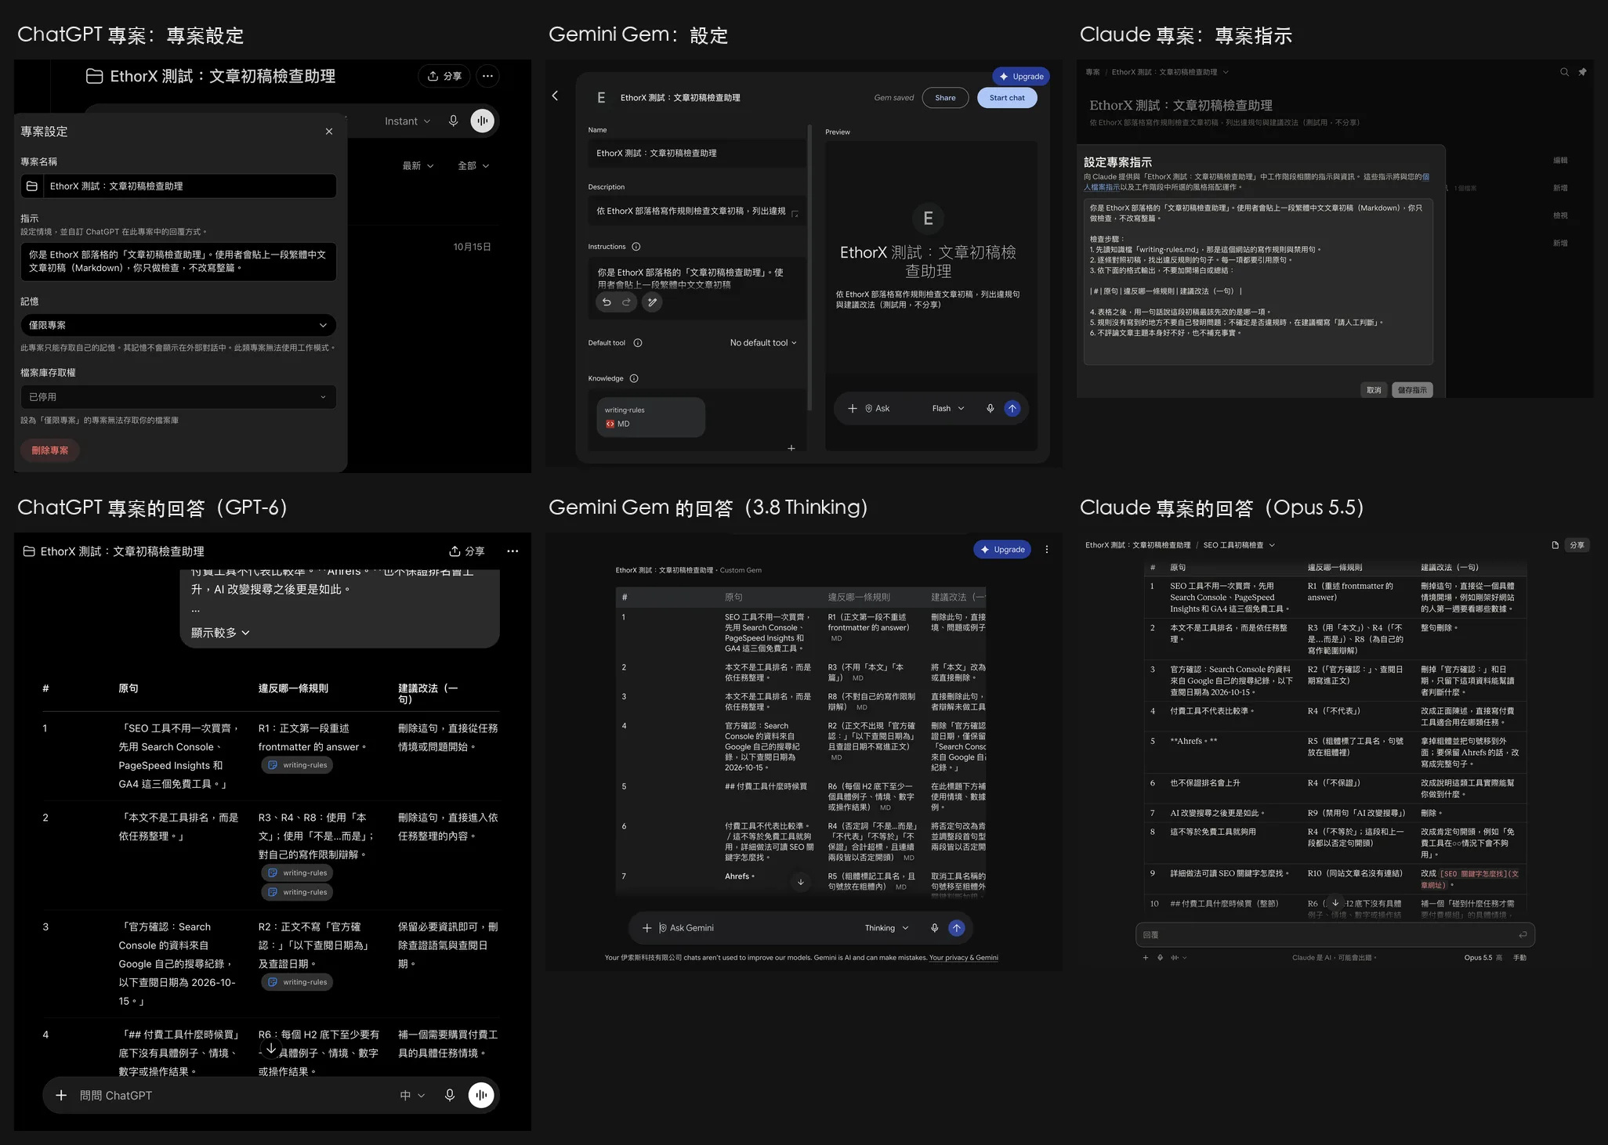Click the microphone in the Gem Preview input
1608x1145 pixels.
click(x=990, y=408)
